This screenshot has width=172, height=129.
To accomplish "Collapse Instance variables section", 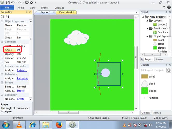I will 2,66.
